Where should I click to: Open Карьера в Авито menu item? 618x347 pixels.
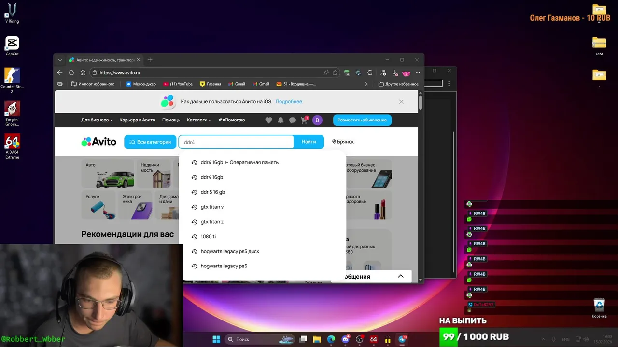(138, 120)
